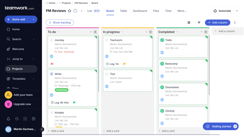Click the red priority flag on monday card
244x137 pixels.
[52, 64]
